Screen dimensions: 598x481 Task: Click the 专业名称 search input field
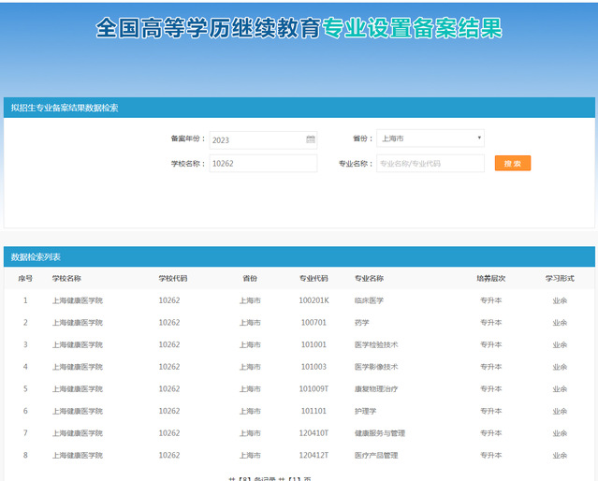pyautogui.click(x=430, y=163)
